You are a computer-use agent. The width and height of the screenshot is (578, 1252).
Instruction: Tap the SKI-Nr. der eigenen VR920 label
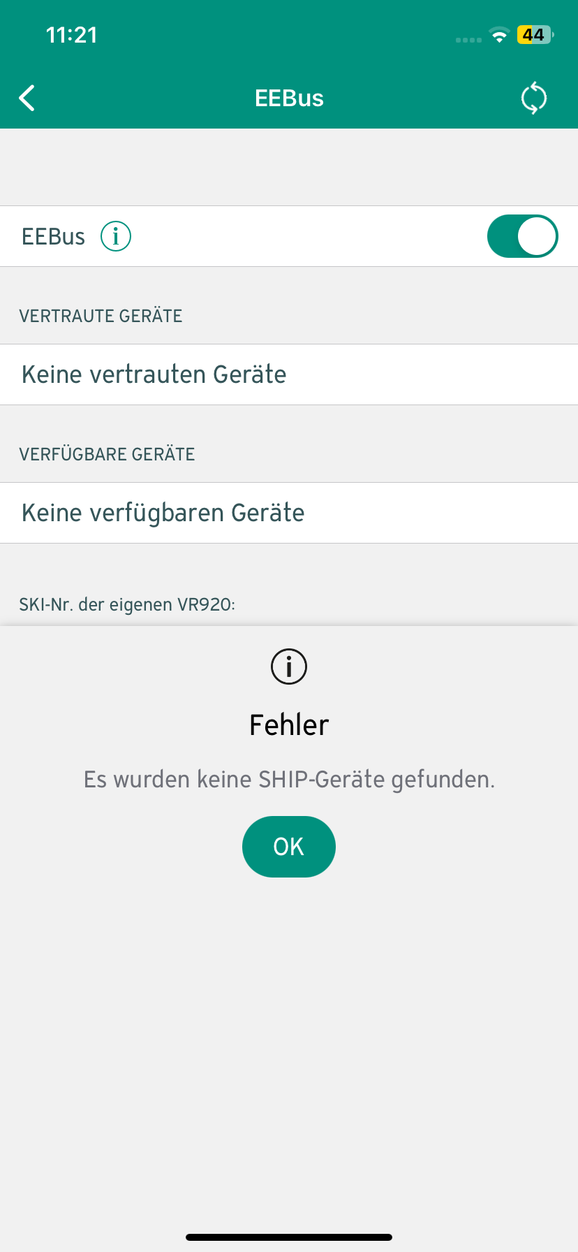[127, 604]
